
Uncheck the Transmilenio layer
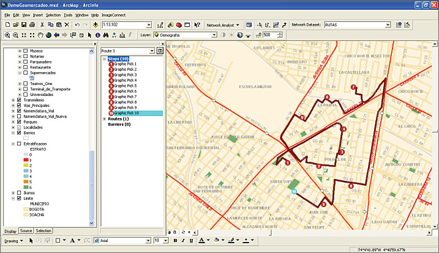click(x=19, y=100)
